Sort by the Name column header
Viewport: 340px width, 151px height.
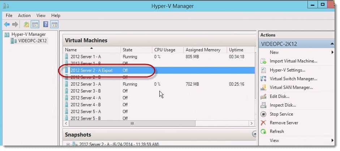point(92,50)
